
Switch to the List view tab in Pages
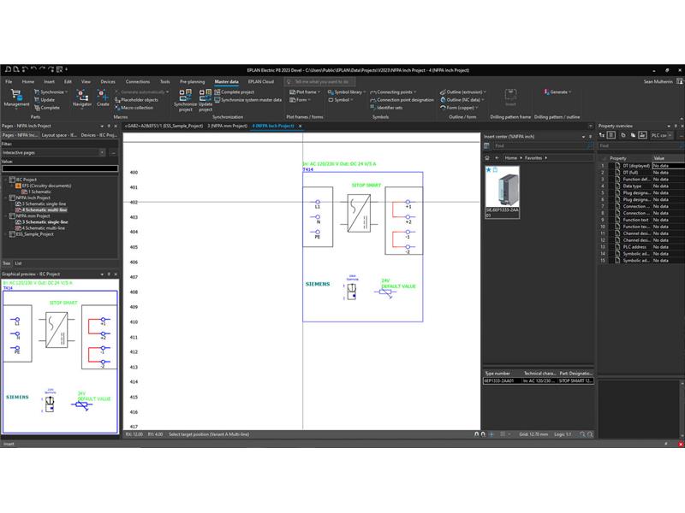point(18,263)
